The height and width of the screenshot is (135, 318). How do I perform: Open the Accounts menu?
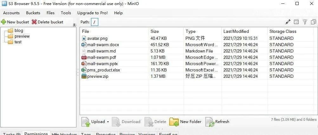11,13
